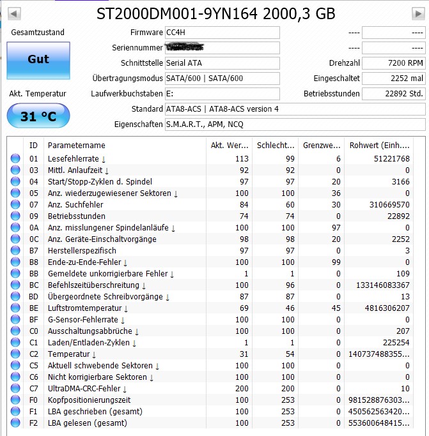Viewport: 429px width, 436px height.
Task: Select raw value 4816306207 of Luftstromtemperatur
Action: pos(387,308)
